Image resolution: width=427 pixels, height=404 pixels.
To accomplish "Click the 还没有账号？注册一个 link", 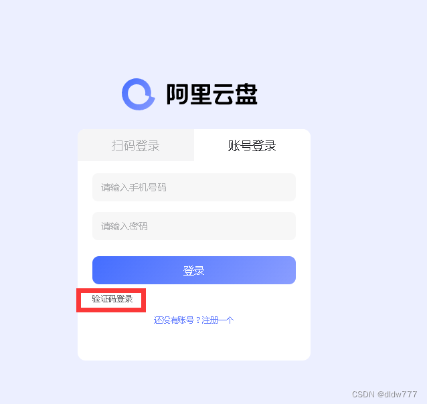I will coord(193,320).
